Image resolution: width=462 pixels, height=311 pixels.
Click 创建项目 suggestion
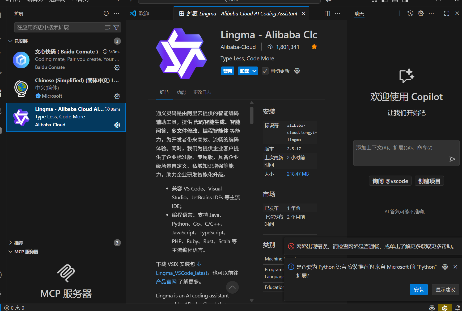(x=429, y=181)
